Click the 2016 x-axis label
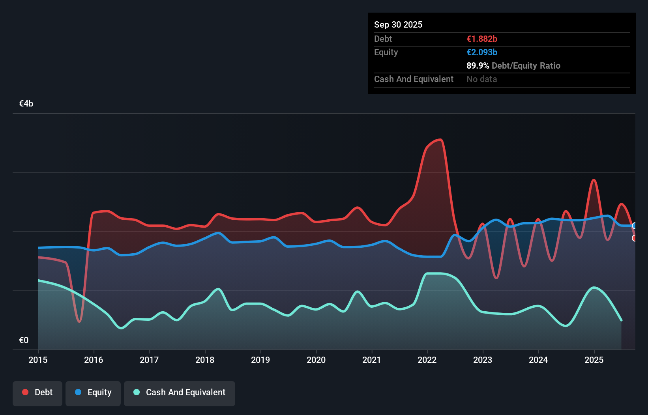Image resolution: width=648 pixels, height=415 pixels. pos(94,360)
